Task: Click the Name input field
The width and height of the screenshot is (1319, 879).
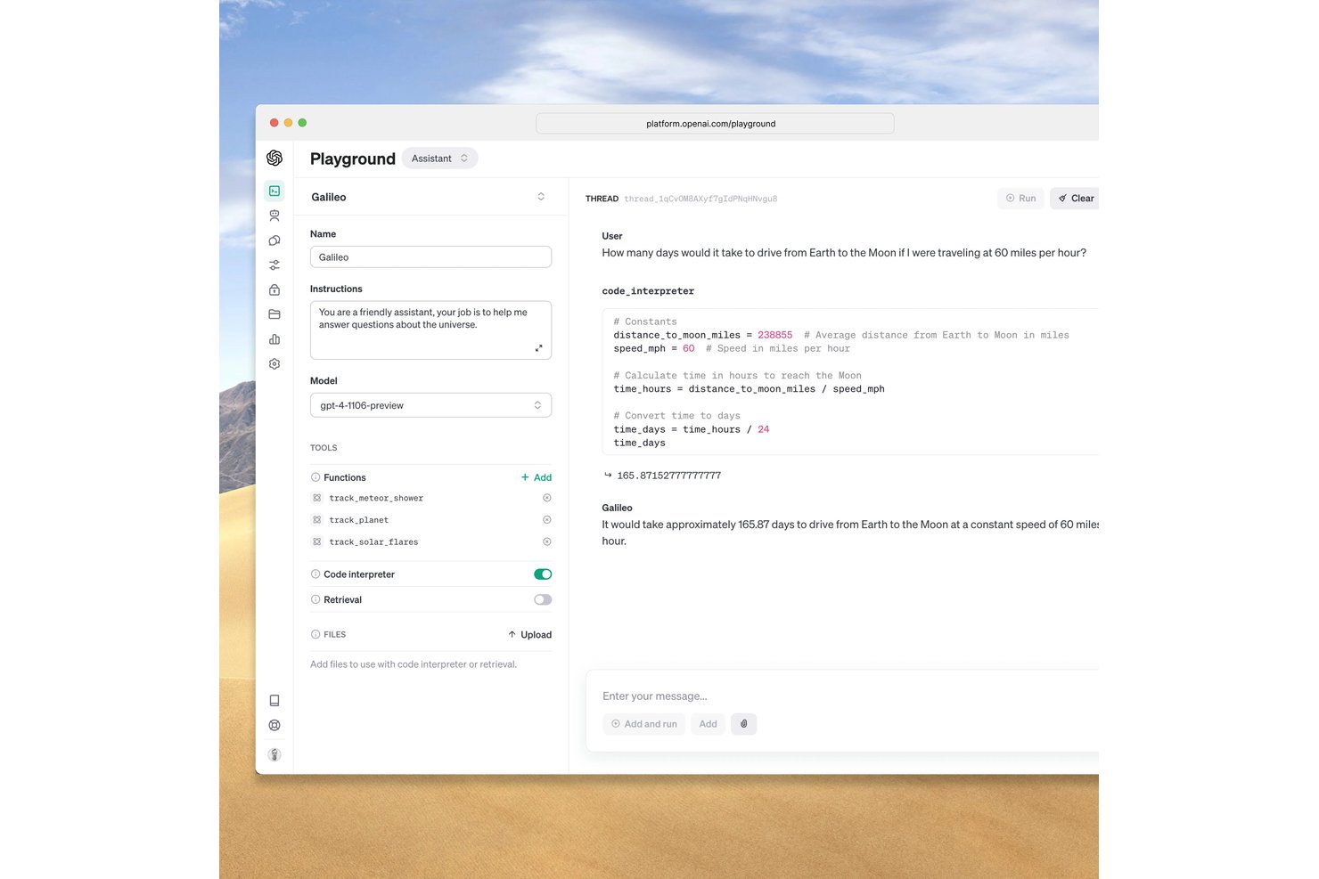Action: [x=430, y=257]
